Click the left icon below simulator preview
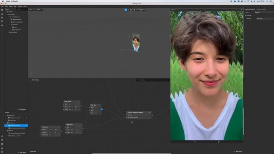The height and width of the screenshot is (154, 274). [x=194, y=142]
